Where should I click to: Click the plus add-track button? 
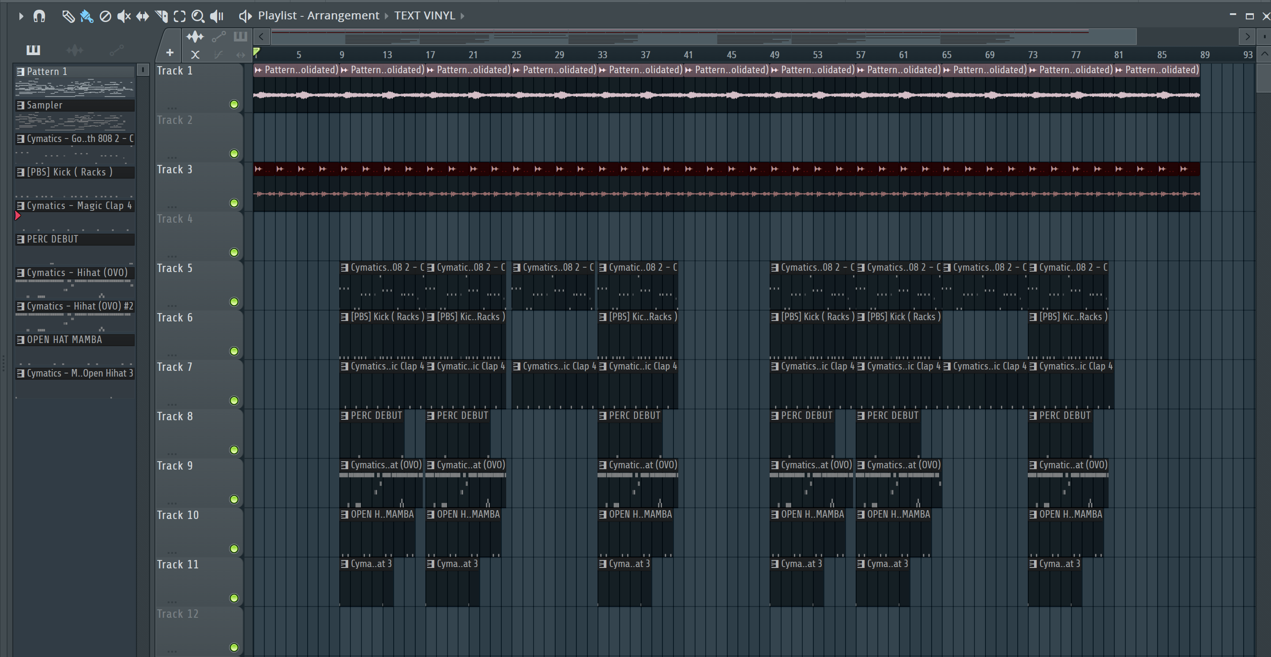point(170,52)
